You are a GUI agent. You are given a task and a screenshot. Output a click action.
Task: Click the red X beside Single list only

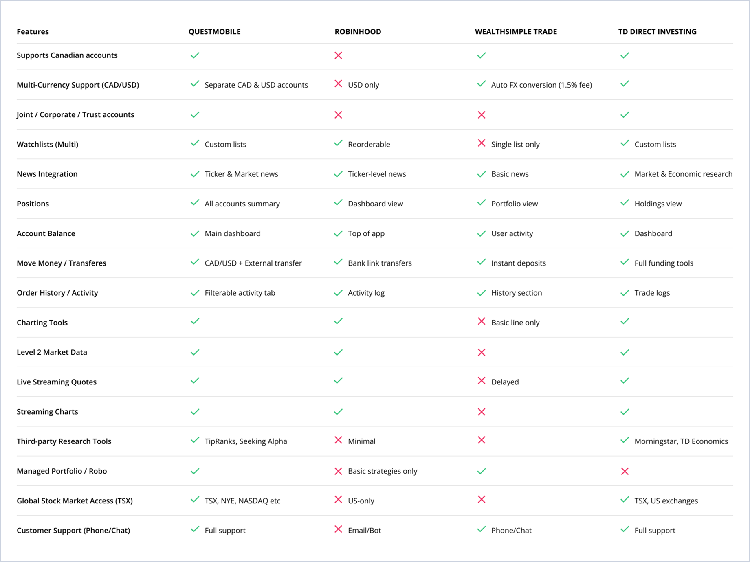(482, 143)
